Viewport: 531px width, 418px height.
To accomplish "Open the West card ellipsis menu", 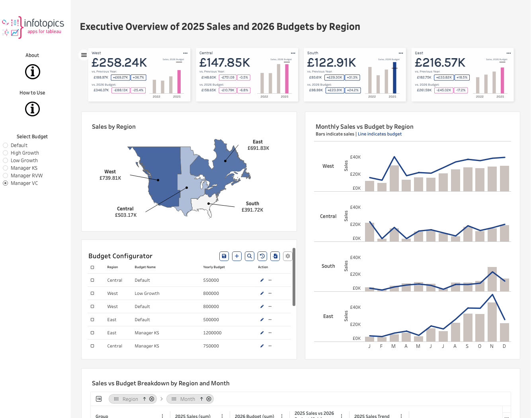I will click(185, 53).
